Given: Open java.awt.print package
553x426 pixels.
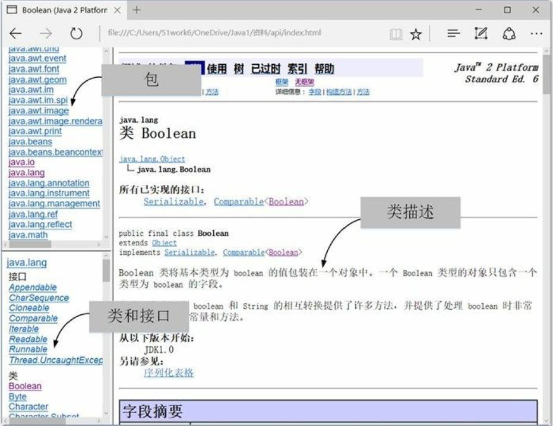Looking at the screenshot, I should click(x=35, y=131).
